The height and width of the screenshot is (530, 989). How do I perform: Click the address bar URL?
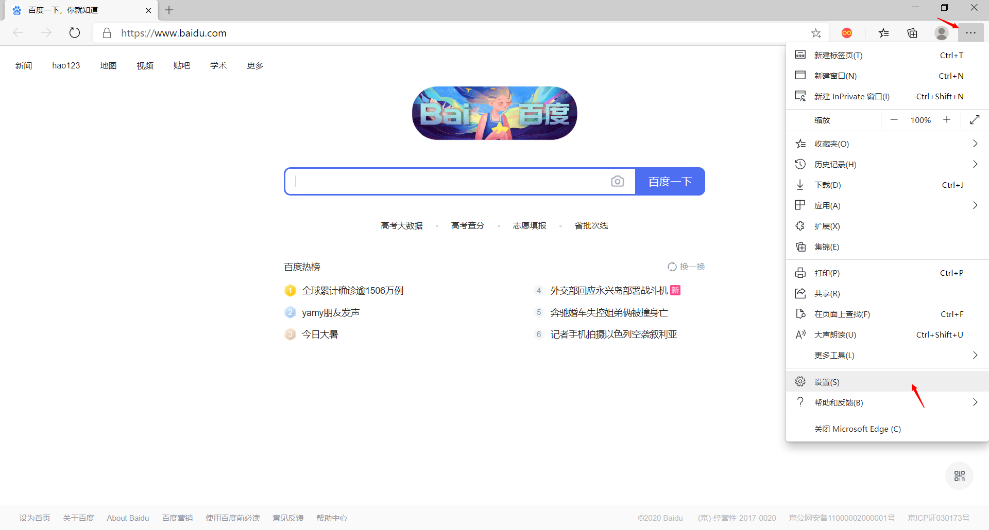pyautogui.click(x=174, y=33)
